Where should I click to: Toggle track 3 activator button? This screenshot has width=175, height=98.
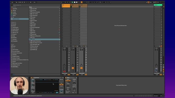click(x=81, y=68)
